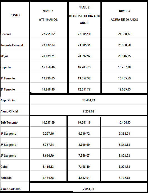Select Aluno Oficial value 7.239,02
This screenshot has height=193, width=148.
pyautogui.click(x=88, y=111)
